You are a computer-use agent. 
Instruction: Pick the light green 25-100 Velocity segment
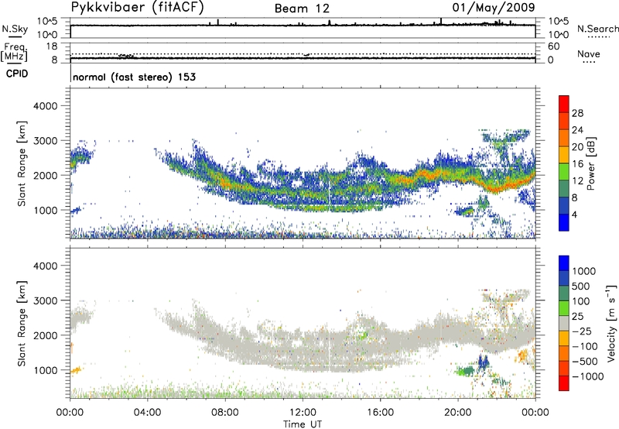coord(564,308)
